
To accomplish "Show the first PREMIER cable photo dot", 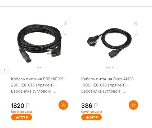I will coord(38,68).
